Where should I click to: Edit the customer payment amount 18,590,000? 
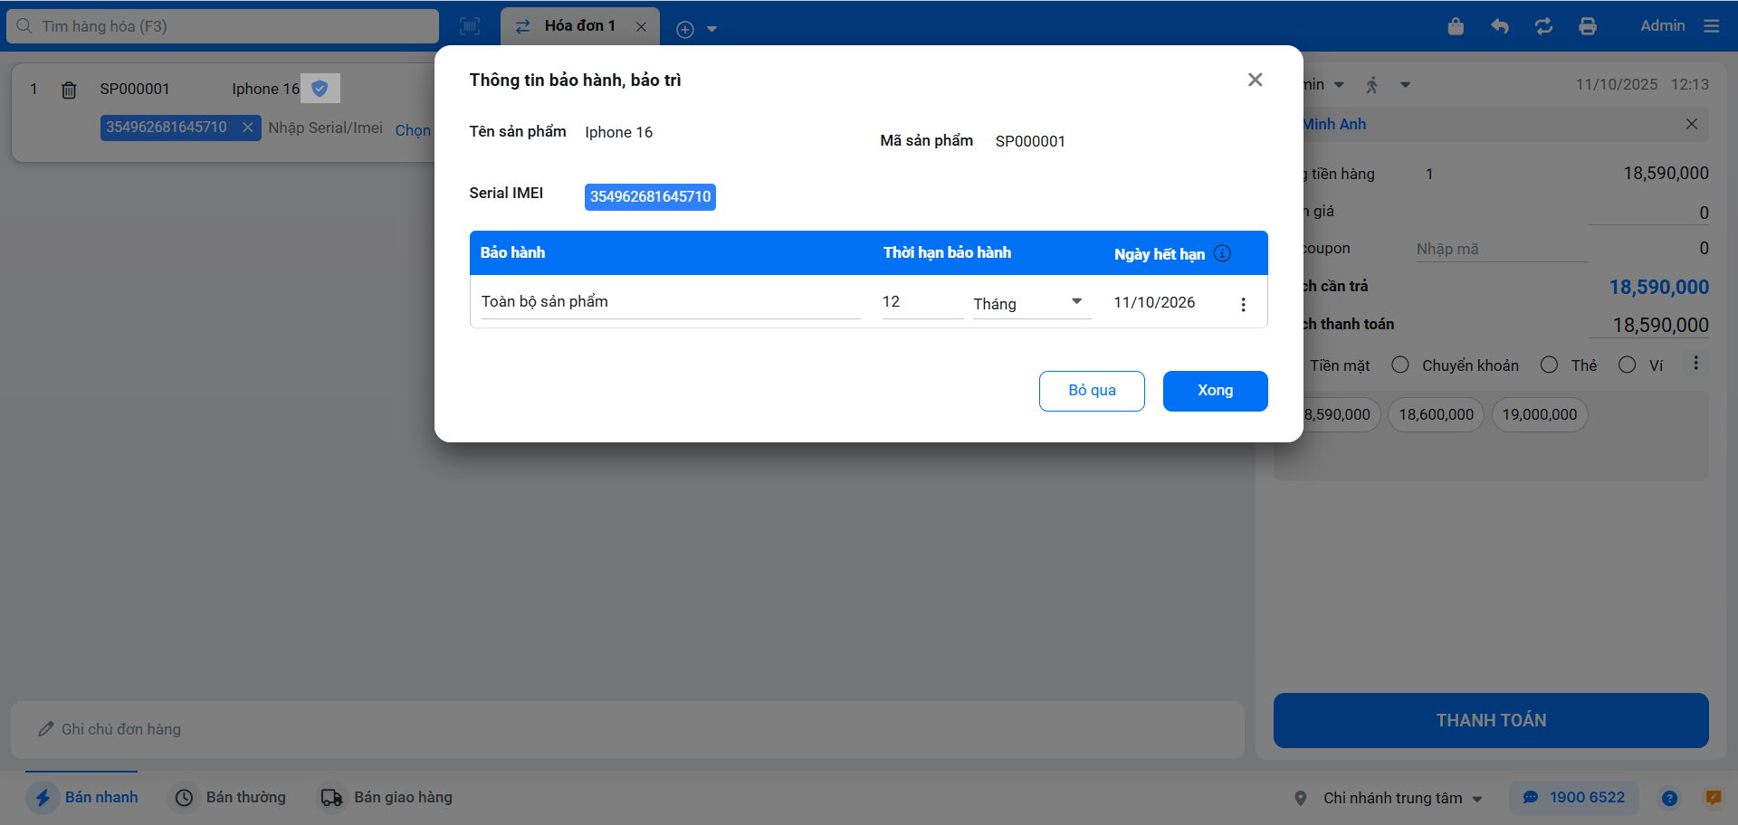point(1648,325)
